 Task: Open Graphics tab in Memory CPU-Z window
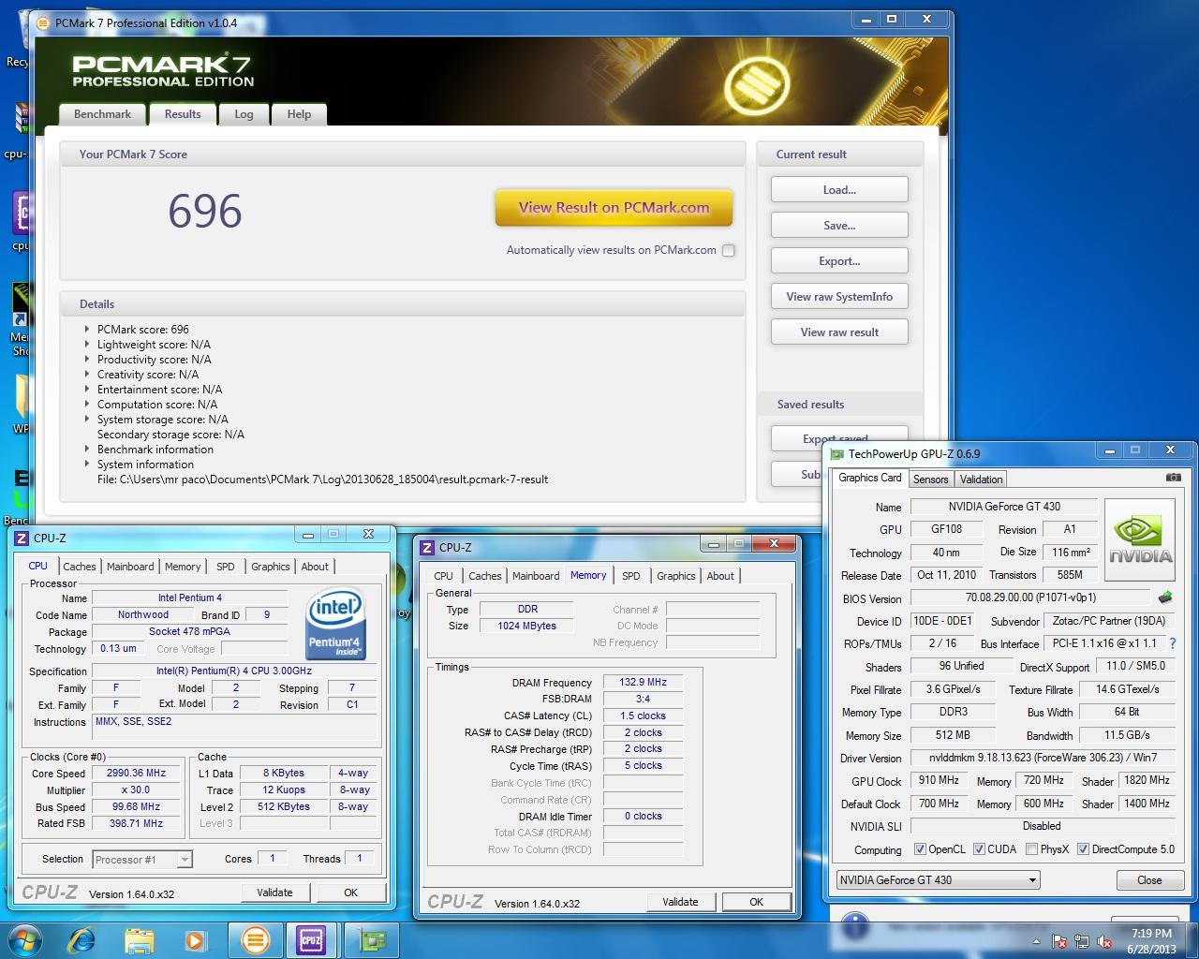coord(675,576)
